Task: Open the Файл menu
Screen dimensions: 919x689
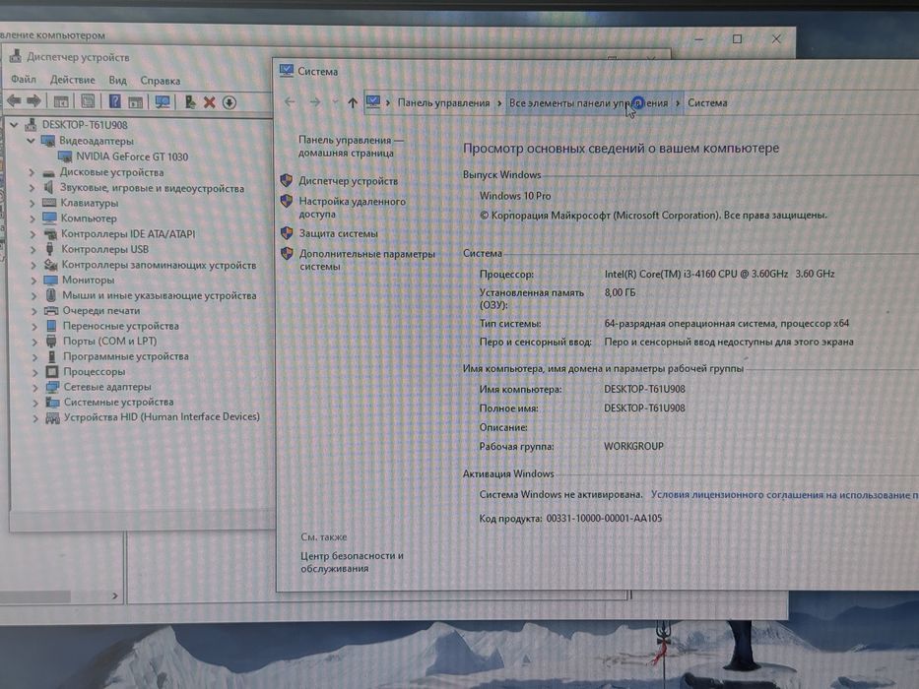Action: (x=24, y=79)
